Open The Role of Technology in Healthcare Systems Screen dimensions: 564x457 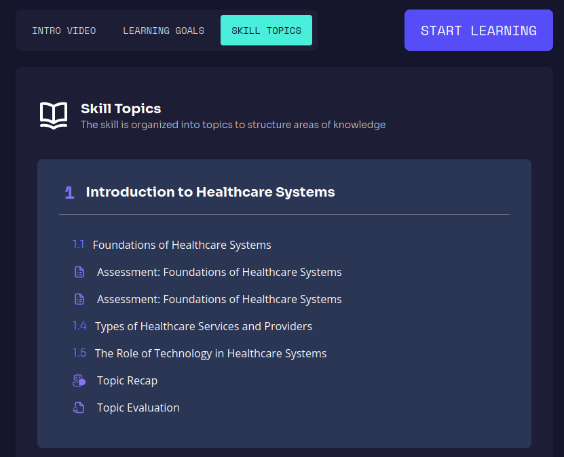pos(210,354)
